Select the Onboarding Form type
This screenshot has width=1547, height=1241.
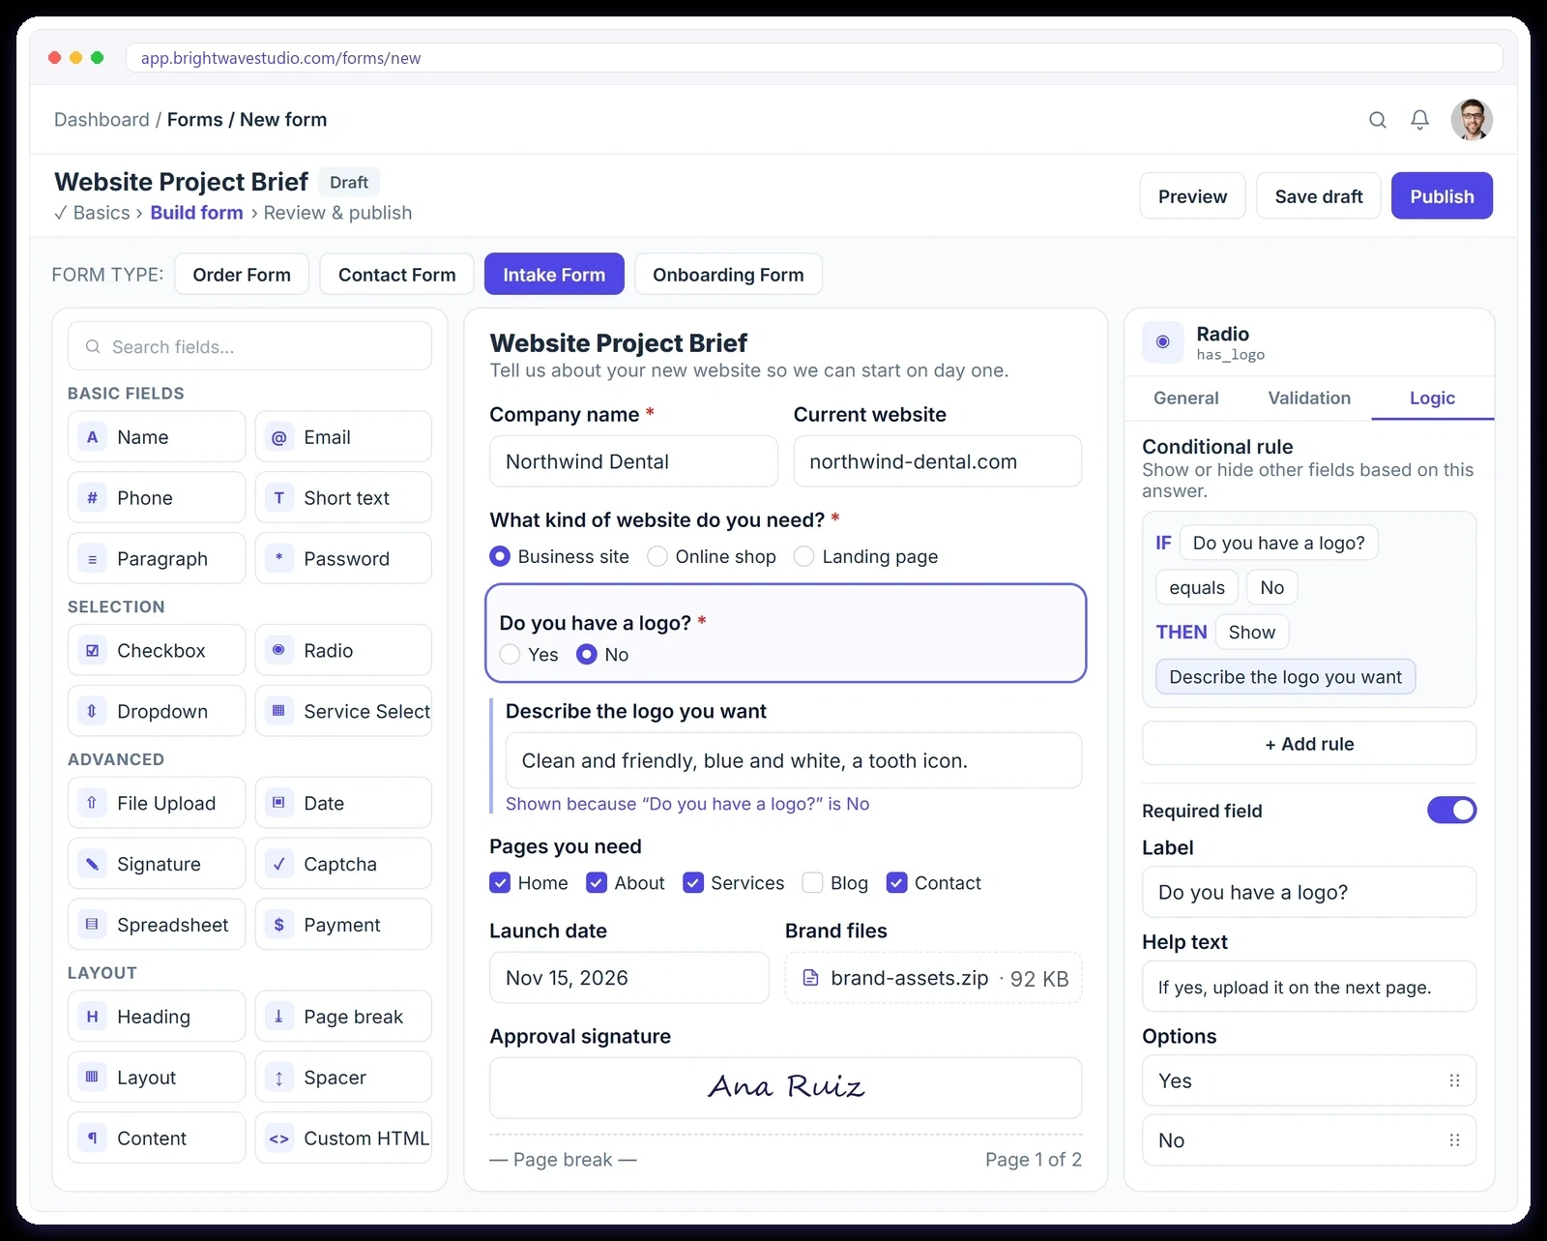click(728, 275)
